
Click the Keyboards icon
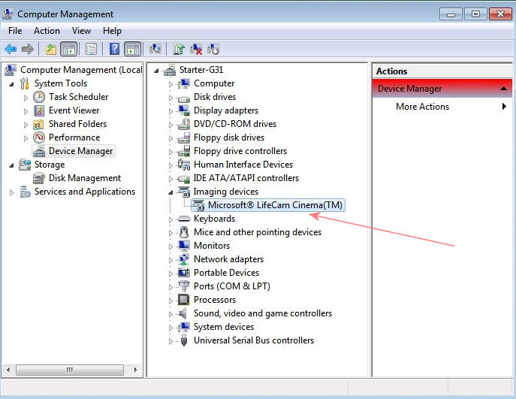[x=183, y=219]
